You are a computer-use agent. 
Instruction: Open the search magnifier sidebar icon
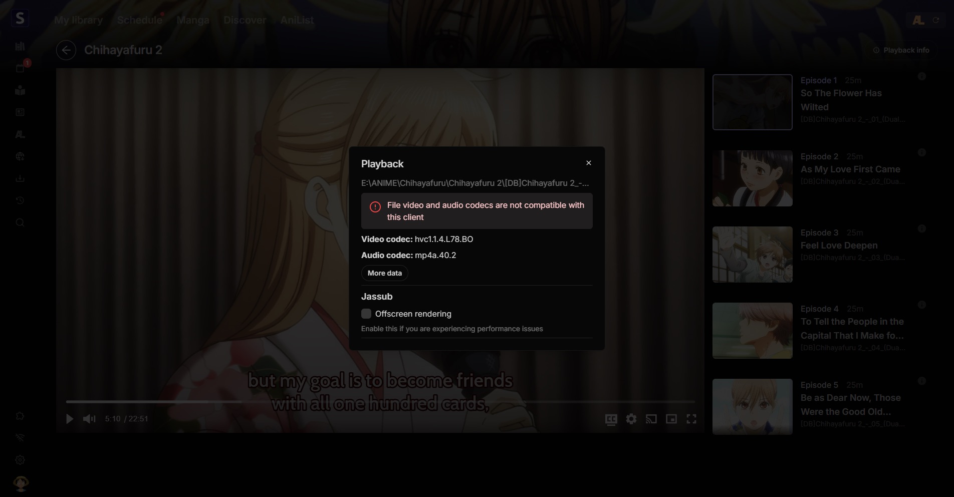[20, 222]
